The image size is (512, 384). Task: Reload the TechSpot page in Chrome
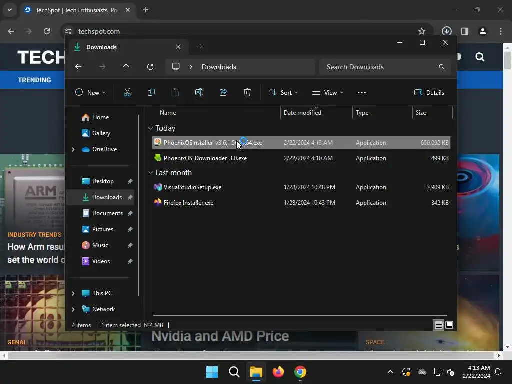click(47, 31)
